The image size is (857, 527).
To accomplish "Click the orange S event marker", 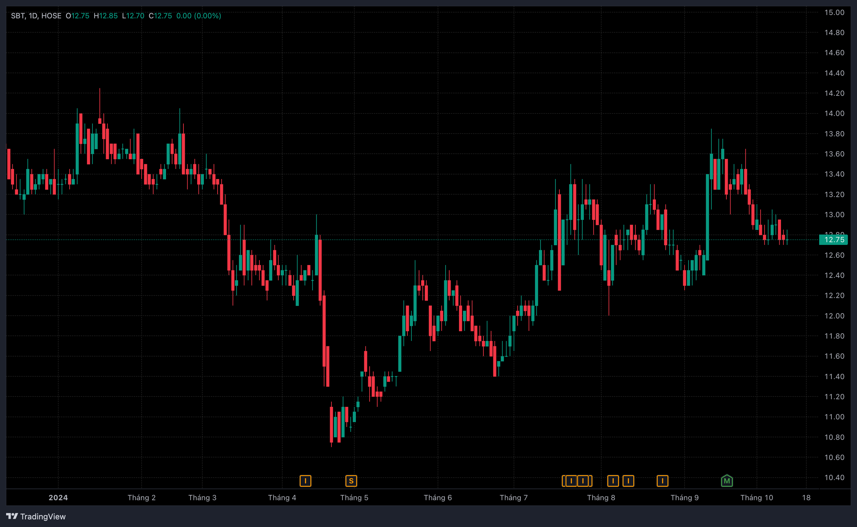I will pyautogui.click(x=351, y=481).
